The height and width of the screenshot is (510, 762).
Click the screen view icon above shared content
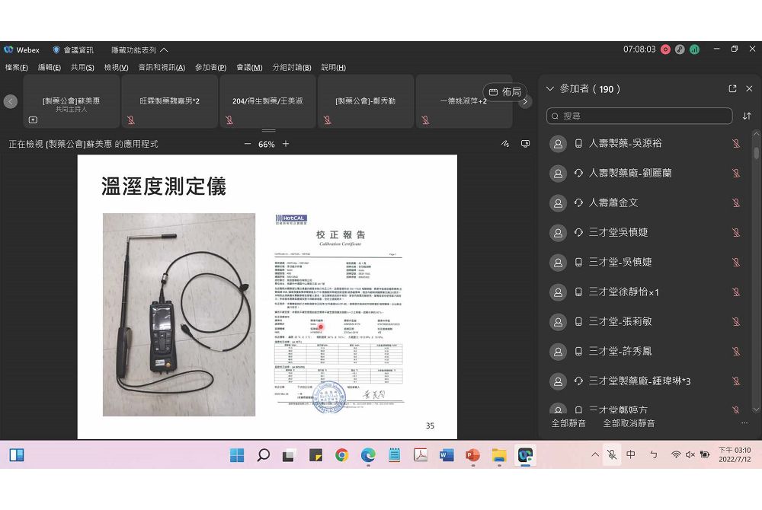(x=525, y=144)
